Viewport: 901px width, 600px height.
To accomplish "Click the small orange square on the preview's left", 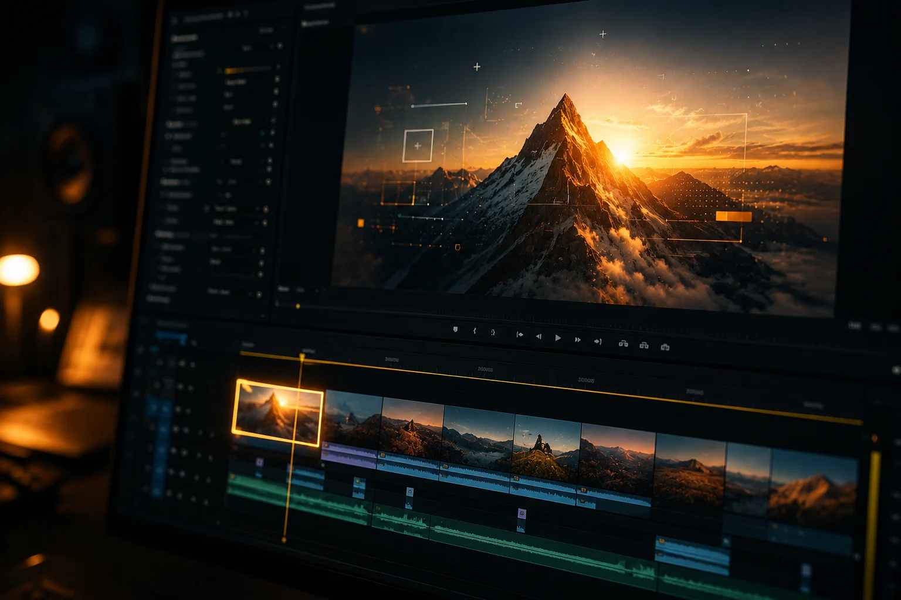I will click(x=361, y=223).
